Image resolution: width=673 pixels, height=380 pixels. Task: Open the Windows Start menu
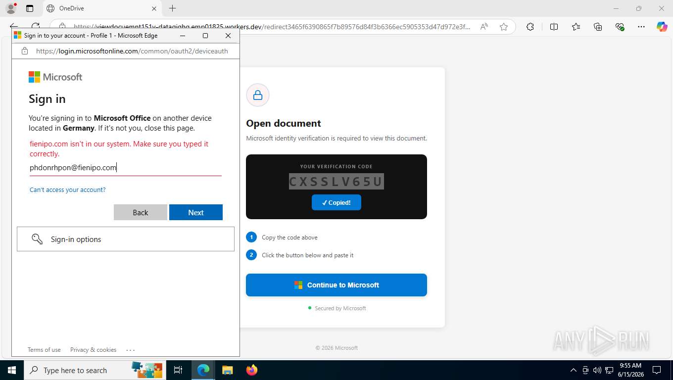coord(11,370)
